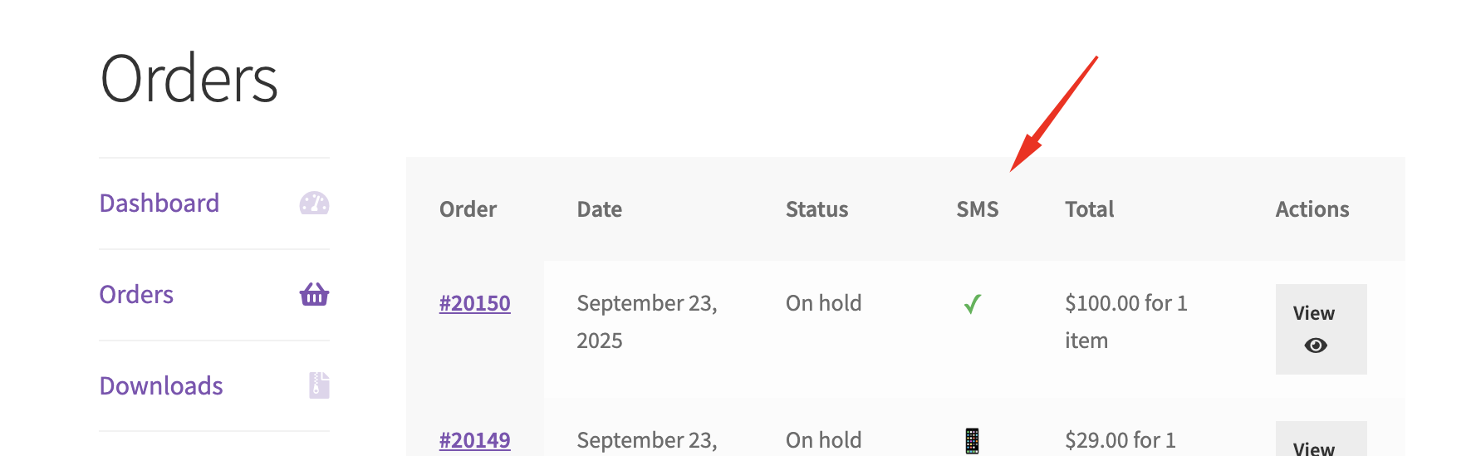1476x456 pixels.
Task: Click the Dashboard speedometer icon
Action: pos(314,203)
